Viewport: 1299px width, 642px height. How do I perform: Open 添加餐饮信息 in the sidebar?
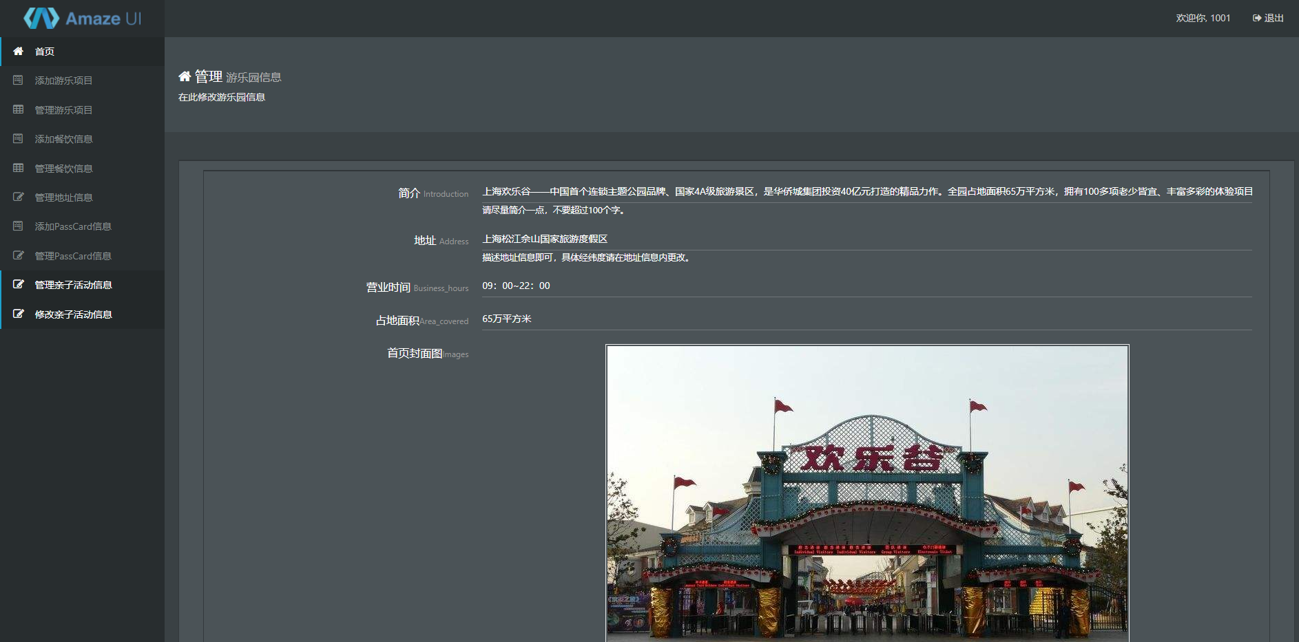pos(82,139)
